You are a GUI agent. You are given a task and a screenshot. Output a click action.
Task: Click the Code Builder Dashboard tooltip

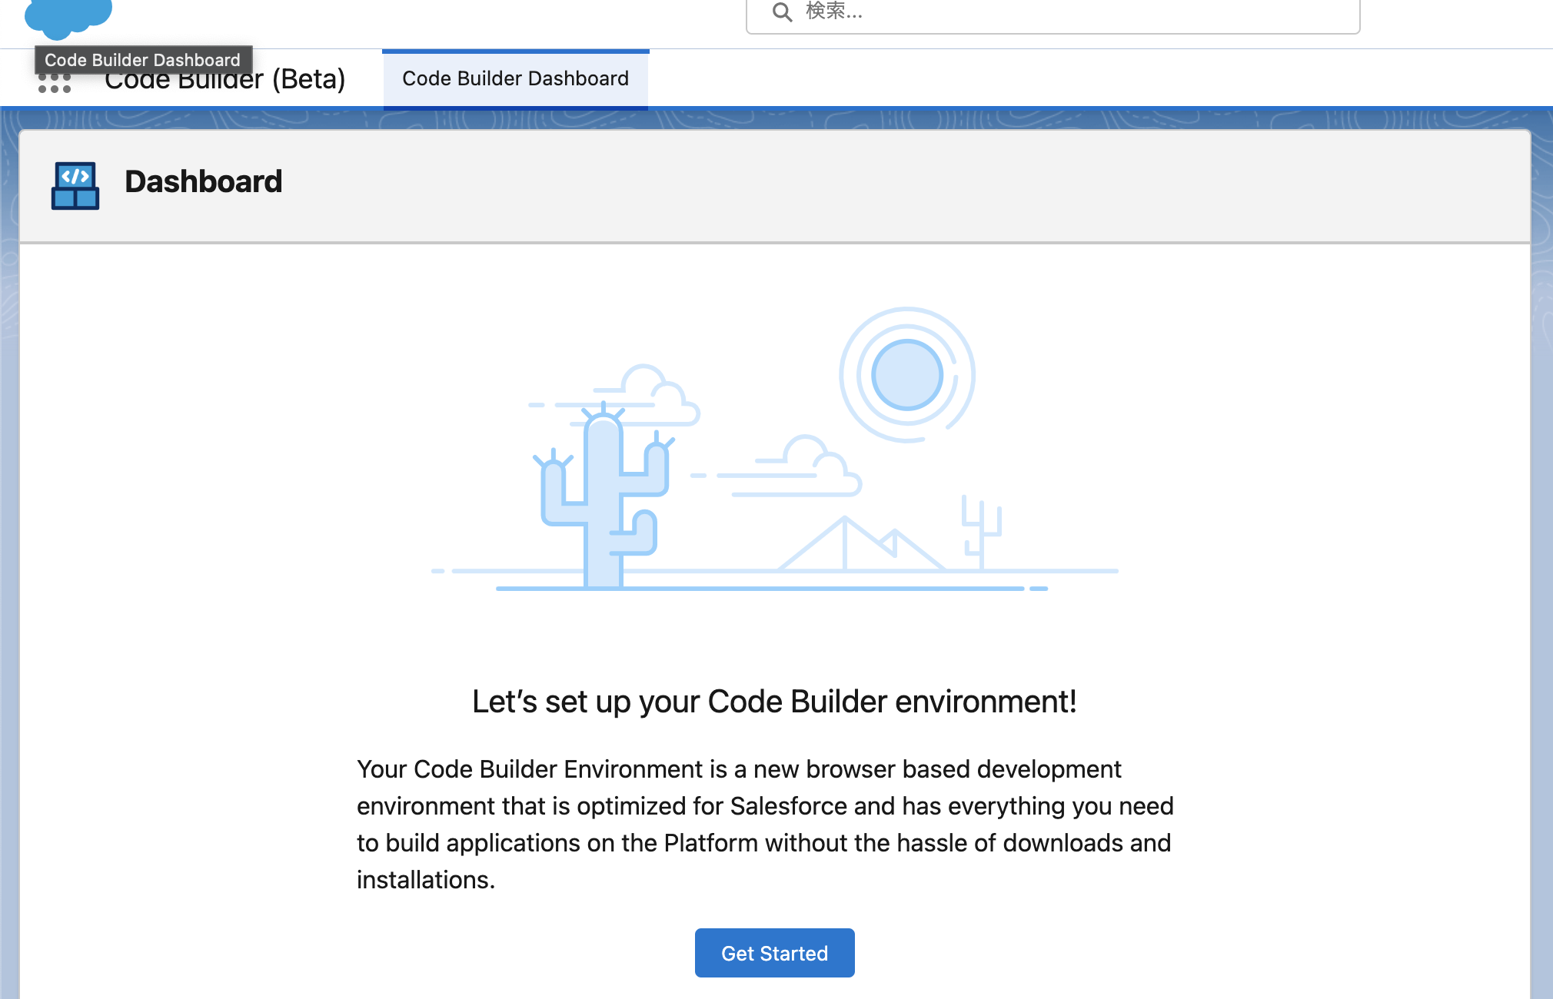tap(143, 59)
